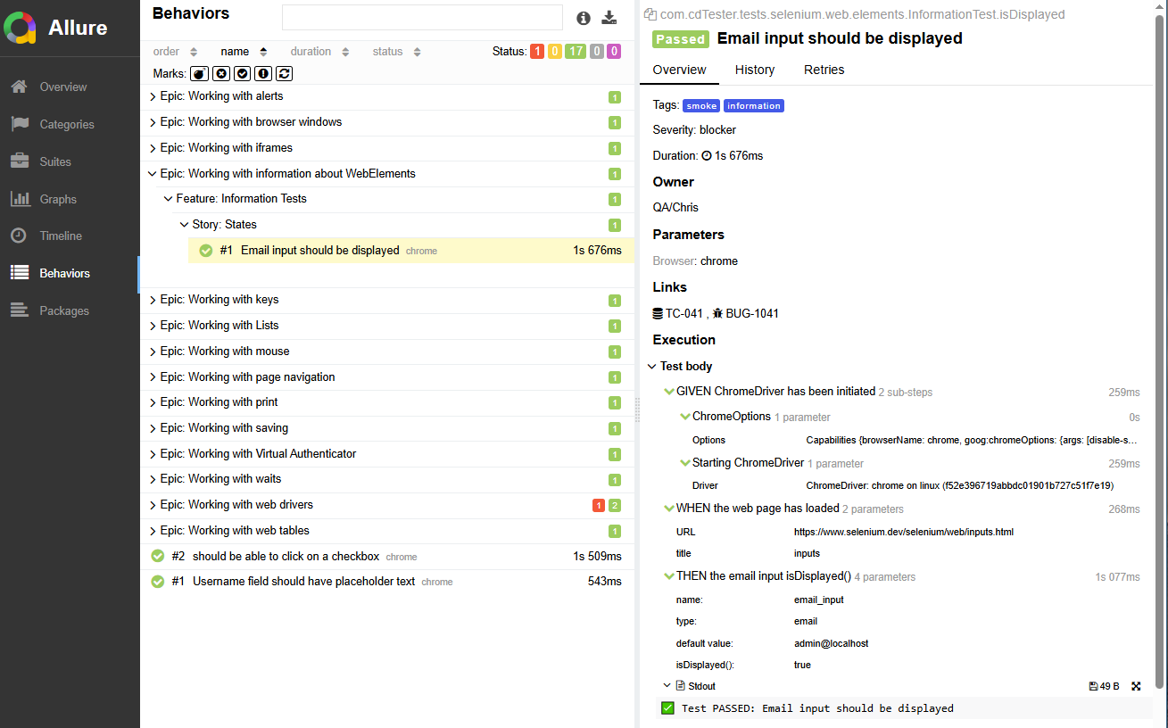Screen dimensions: 1168x728
Task: Filter by the new passed check mark
Action: coord(242,73)
